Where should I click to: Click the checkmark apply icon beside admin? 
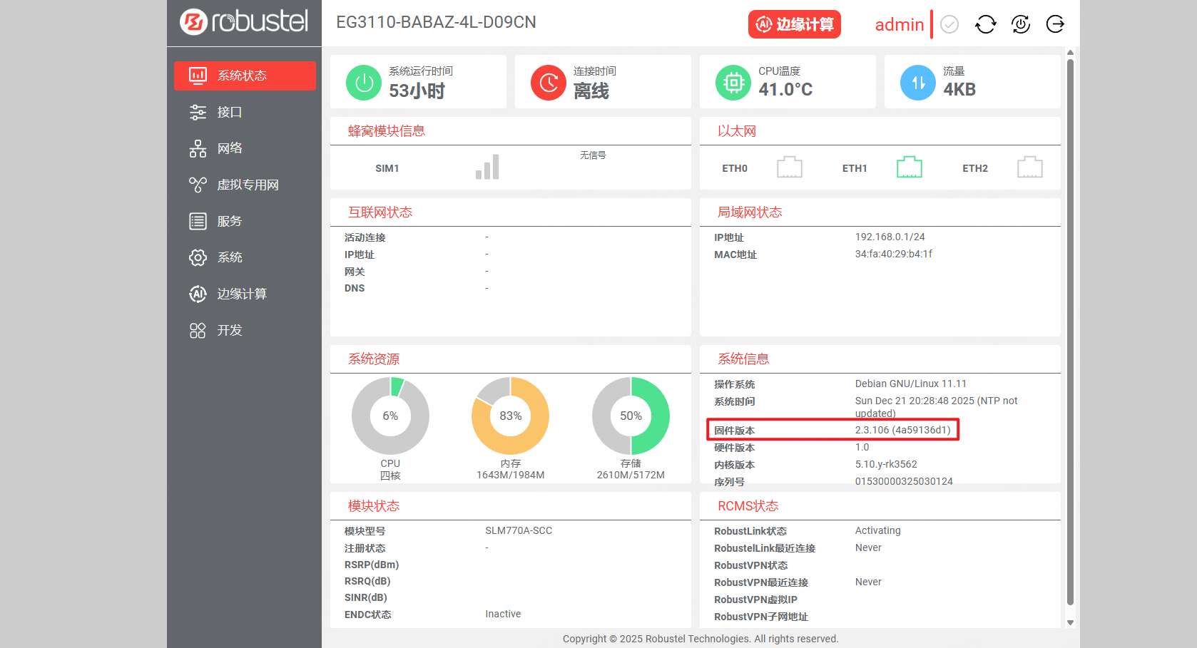[949, 24]
